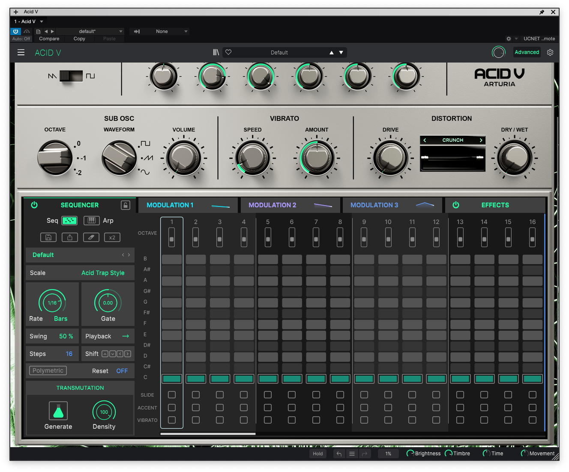Open the Acid Trap Style scale dropdown
The width and height of the screenshot is (569, 472).
click(x=103, y=273)
